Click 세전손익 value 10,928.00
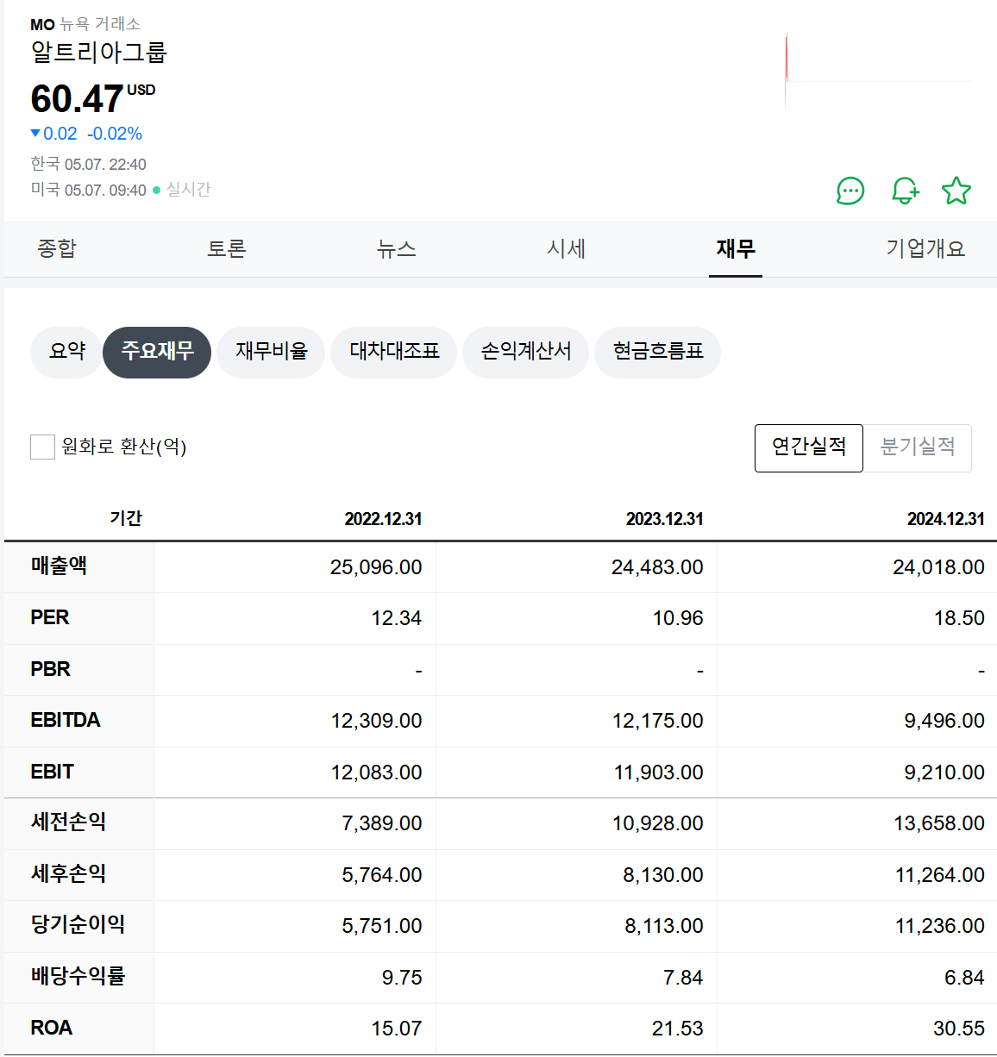Image resolution: width=997 pixels, height=1057 pixels. click(x=657, y=823)
